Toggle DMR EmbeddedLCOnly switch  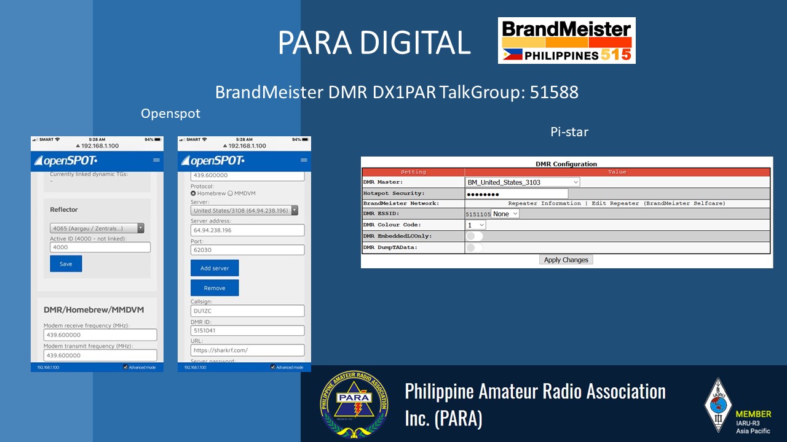[x=475, y=236]
